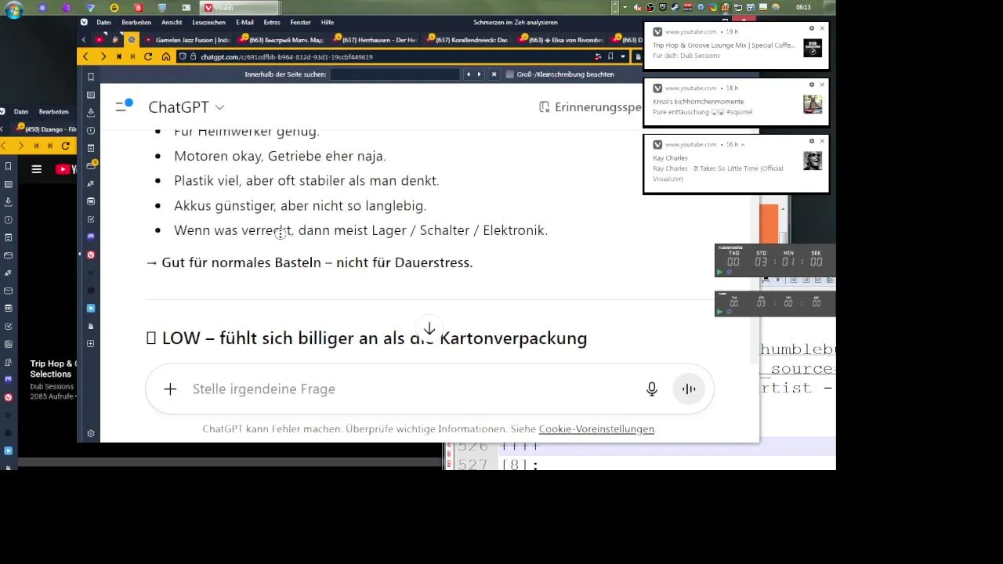
Task: Jump to bottom with the down arrow button
Action: click(429, 329)
